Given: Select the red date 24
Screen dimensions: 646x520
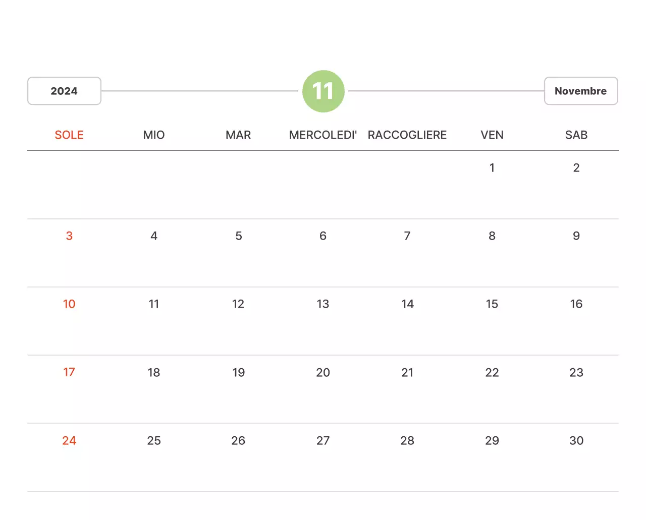Looking at the screenshot, I should (x=69, y=441).
